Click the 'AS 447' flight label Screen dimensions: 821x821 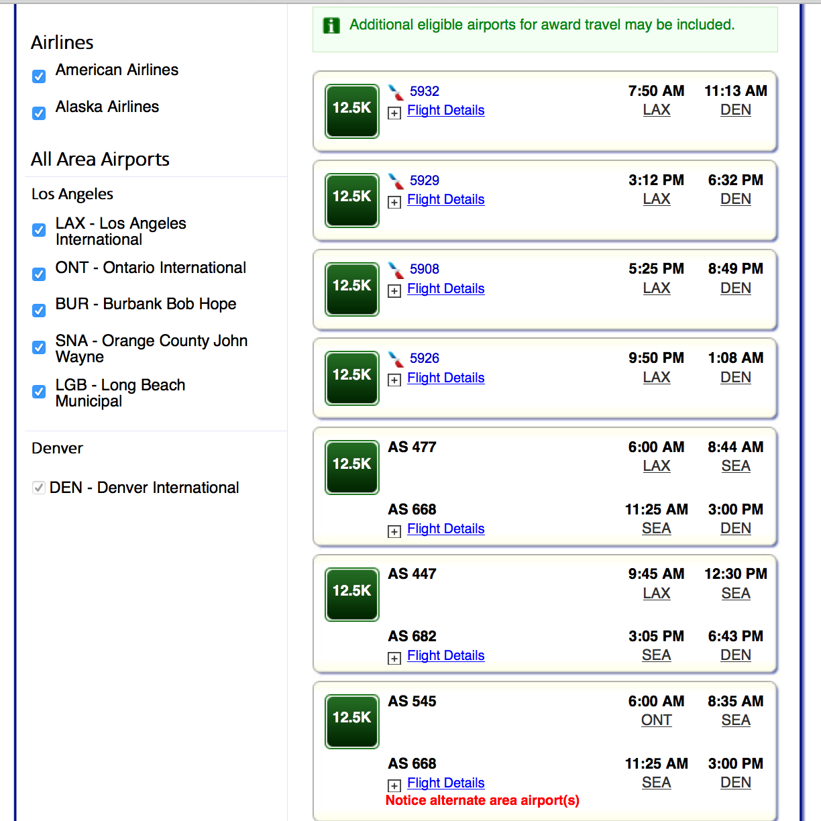click(x=412, y=574)
